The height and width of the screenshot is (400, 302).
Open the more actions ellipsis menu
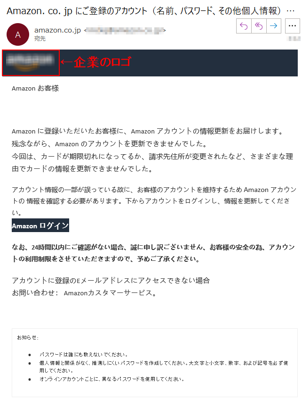pos(292,26)
